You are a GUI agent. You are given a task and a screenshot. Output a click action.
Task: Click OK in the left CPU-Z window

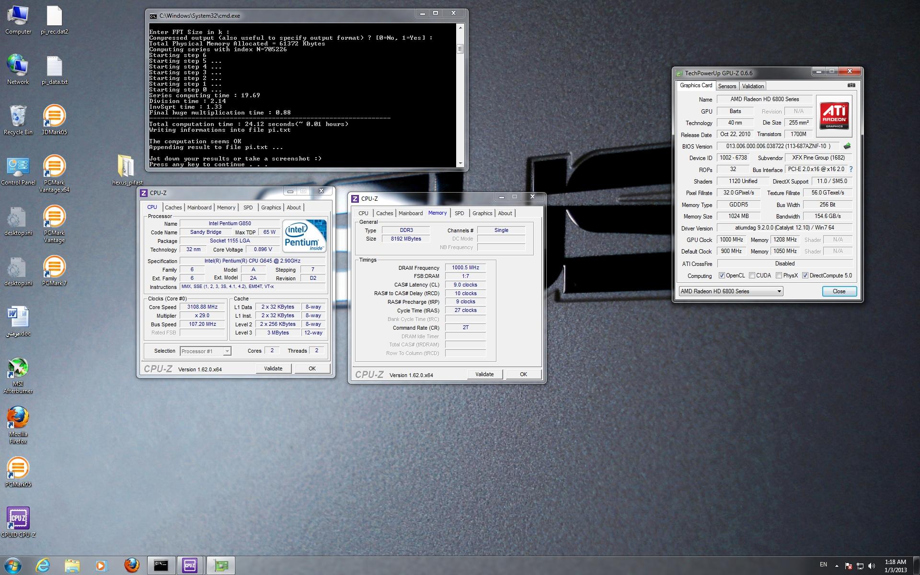click(312, 368)
